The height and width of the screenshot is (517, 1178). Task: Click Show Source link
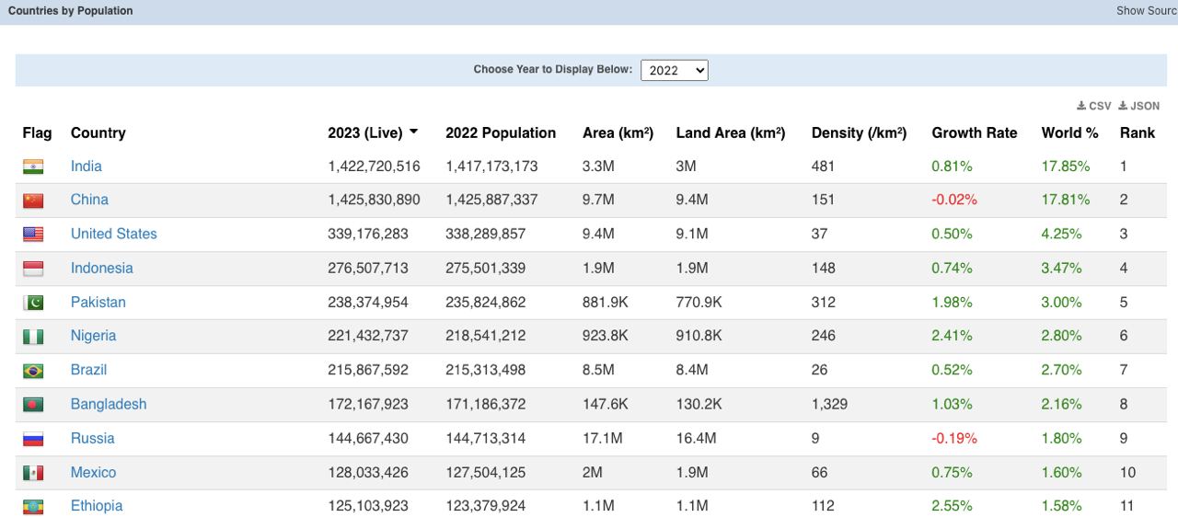click(1146, 11)
